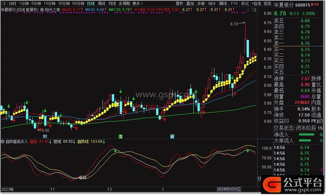Toggle the side panel icon in chart header
This screenshot has height=195, width=327.
coord(254,10)
